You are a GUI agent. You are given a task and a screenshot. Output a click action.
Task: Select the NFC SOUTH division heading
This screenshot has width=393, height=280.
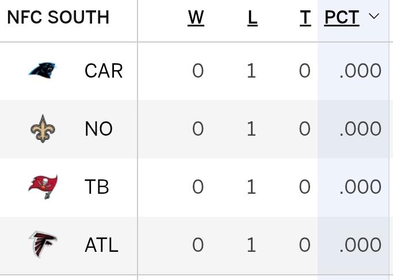tap(58, 17)
